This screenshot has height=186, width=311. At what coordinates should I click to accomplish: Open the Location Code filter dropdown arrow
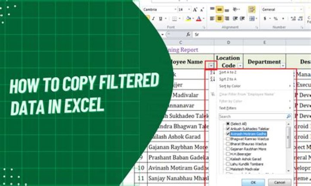pyautogui.click(x=240, y=66)
